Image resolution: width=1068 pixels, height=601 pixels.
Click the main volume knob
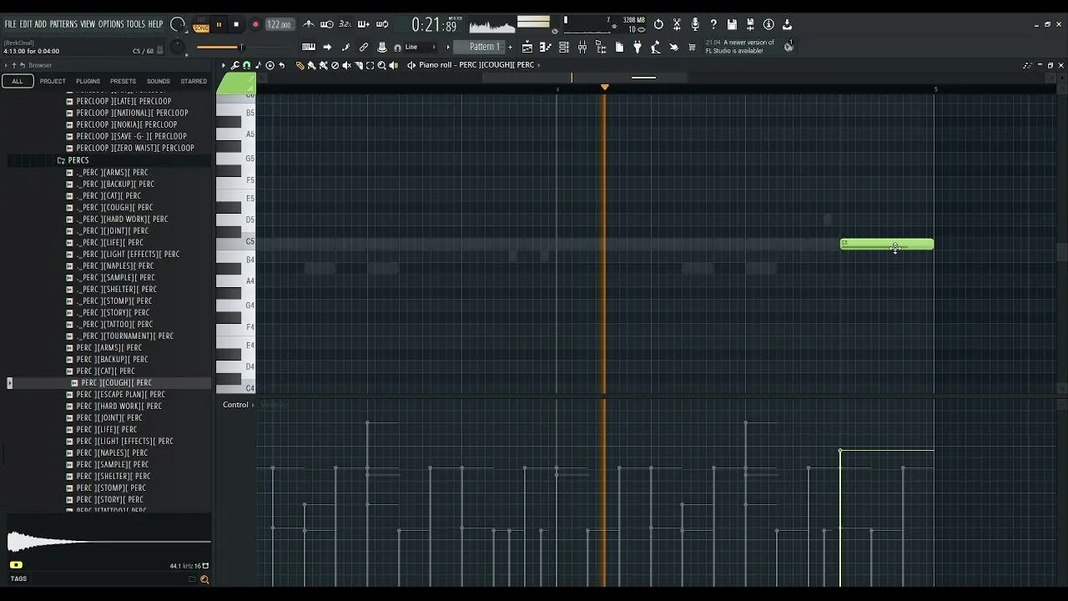pyautogui.click(x=178, y=24)
